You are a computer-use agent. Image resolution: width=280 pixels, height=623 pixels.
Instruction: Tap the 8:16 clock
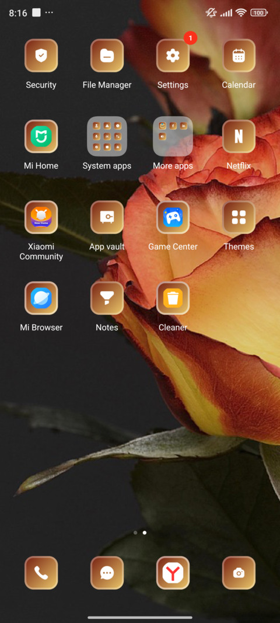(18, 13)
